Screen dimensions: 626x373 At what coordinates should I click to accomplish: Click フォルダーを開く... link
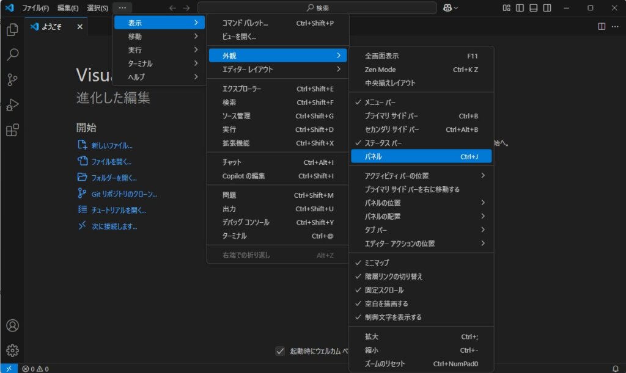pyautogui.click(x=114, y=178)
